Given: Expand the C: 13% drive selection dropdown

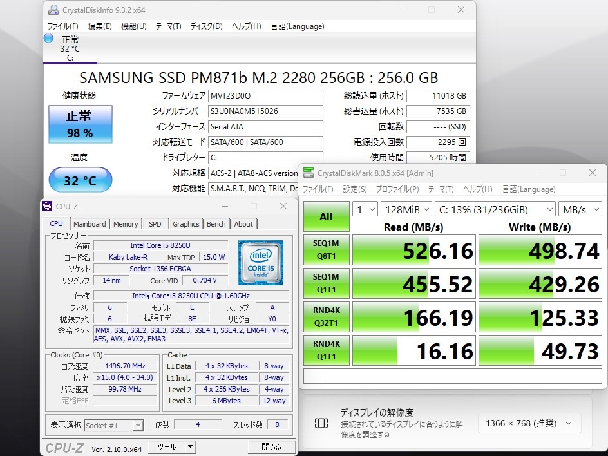Looking at the screenshot, I should [495, 210].
